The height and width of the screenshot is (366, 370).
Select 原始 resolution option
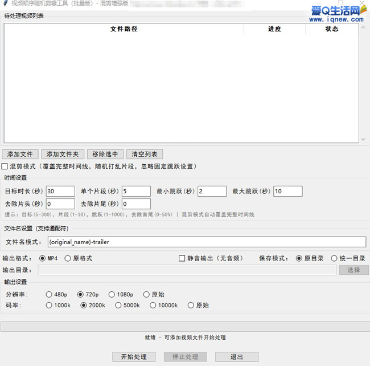[x=146, y=294]
